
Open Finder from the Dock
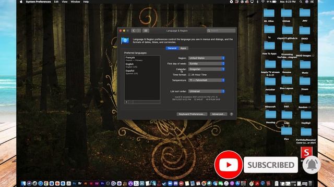(23, 183)
